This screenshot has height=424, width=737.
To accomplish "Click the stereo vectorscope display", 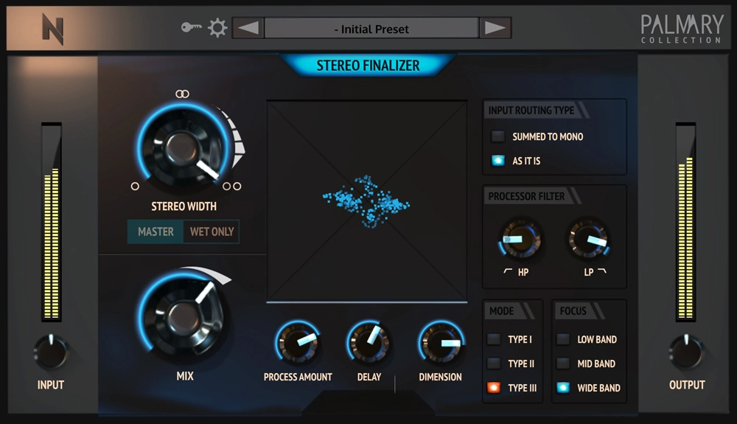I will pos(367,201).
